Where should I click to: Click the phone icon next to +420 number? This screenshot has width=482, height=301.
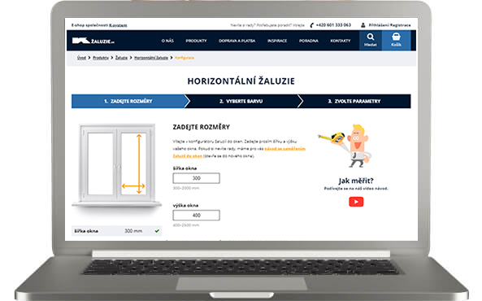pos(311,25)
